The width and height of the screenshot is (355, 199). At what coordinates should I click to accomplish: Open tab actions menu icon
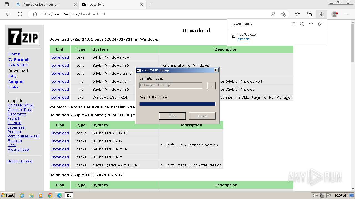(7, 4)
